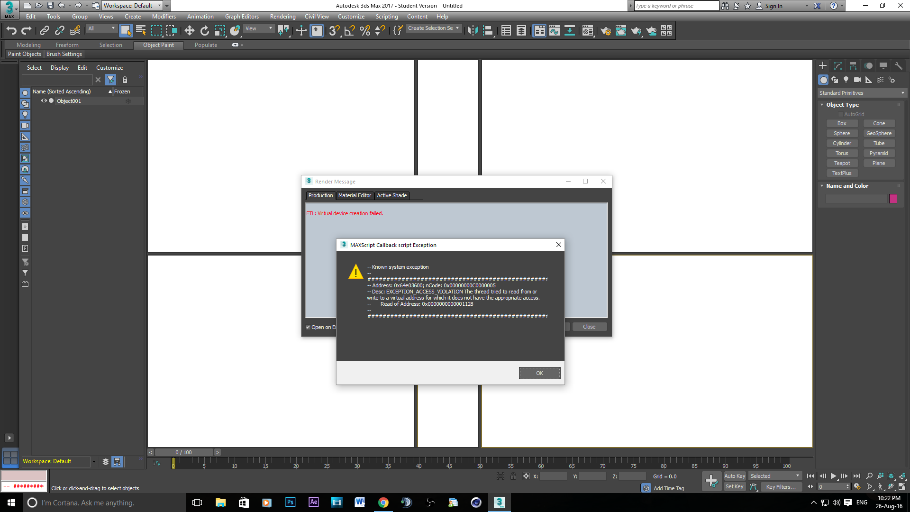The height and width of the screenshot is (512, 910).
Task: Open Render Setup teapot gear icon
Action: 606,31
